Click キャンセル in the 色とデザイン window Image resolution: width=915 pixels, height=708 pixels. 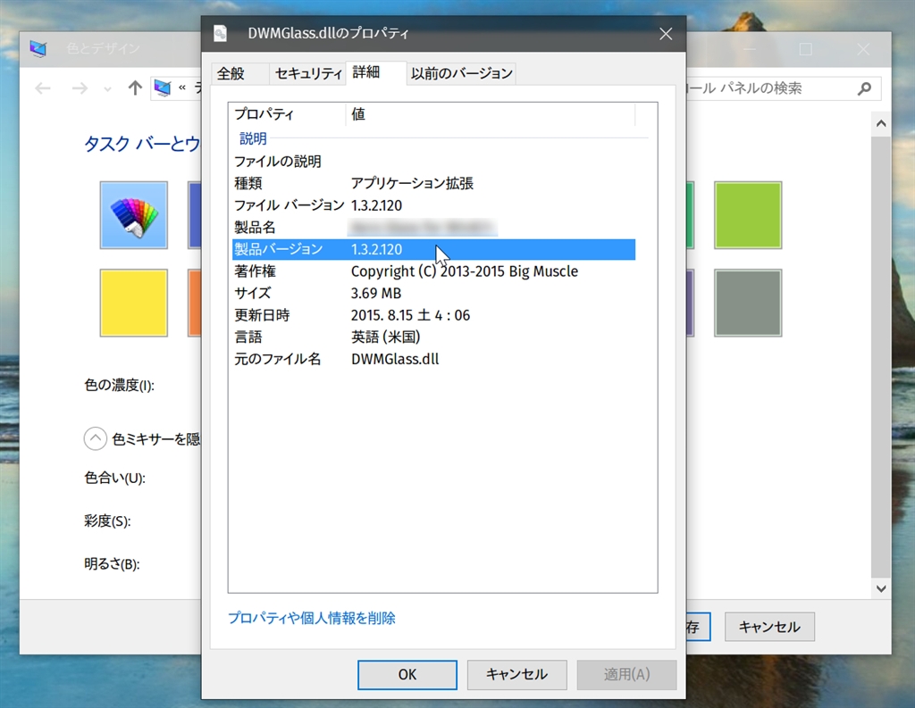click(x=769, y=627)
